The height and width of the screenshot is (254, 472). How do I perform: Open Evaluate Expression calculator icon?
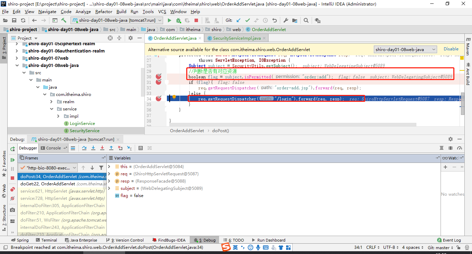pos(141,148)
